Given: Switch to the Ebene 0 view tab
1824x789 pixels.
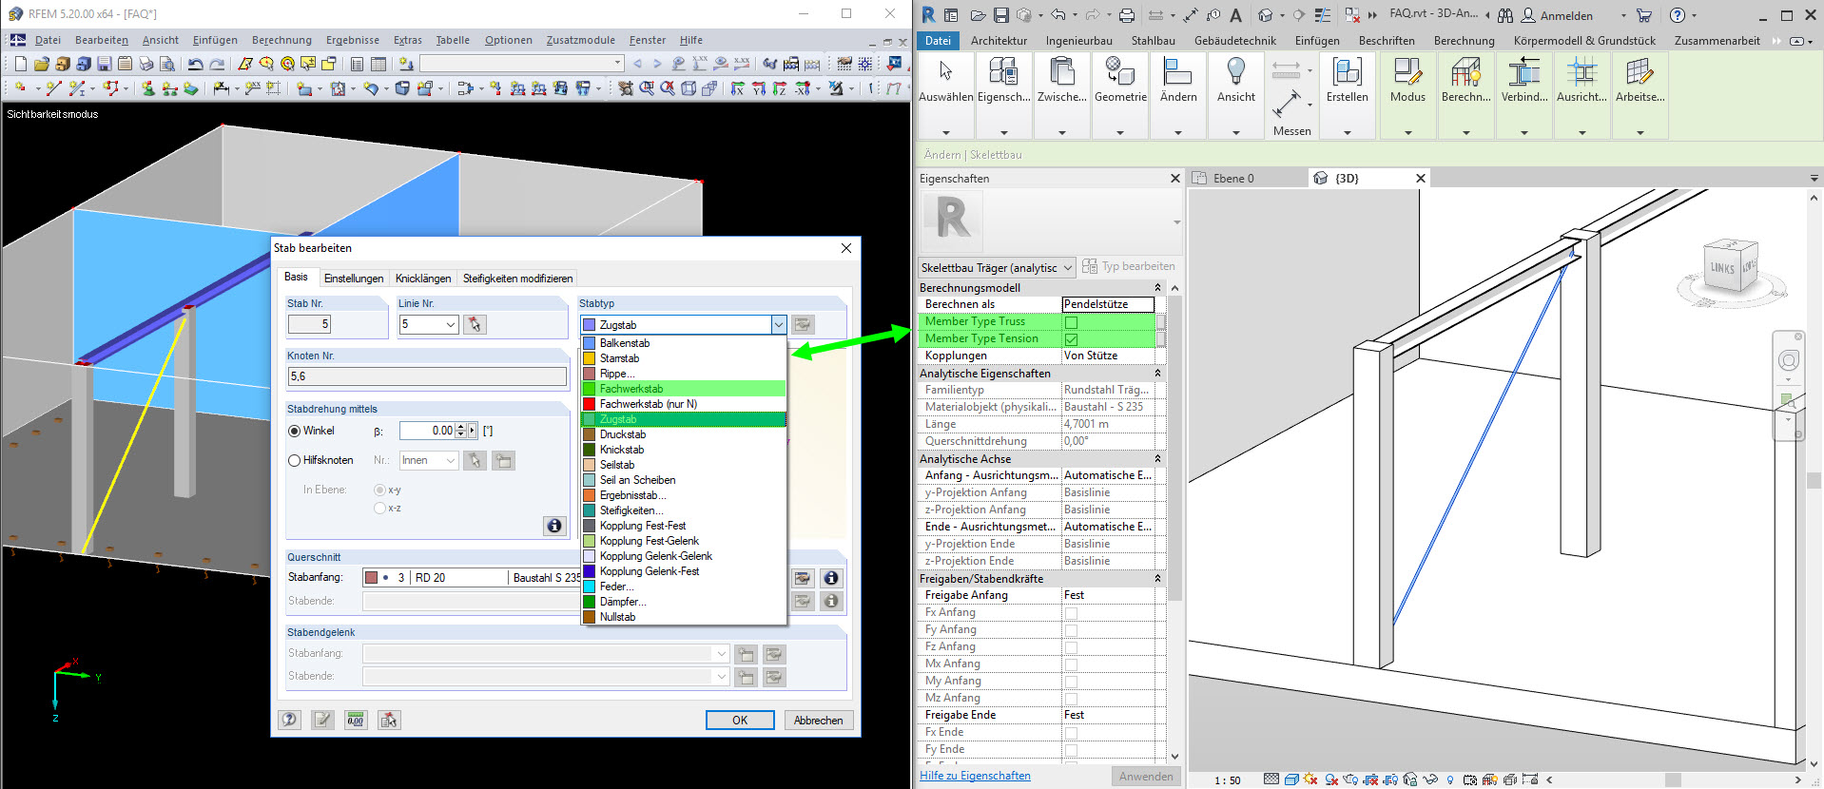Looking at the screenshot, I should point(1233,178).
